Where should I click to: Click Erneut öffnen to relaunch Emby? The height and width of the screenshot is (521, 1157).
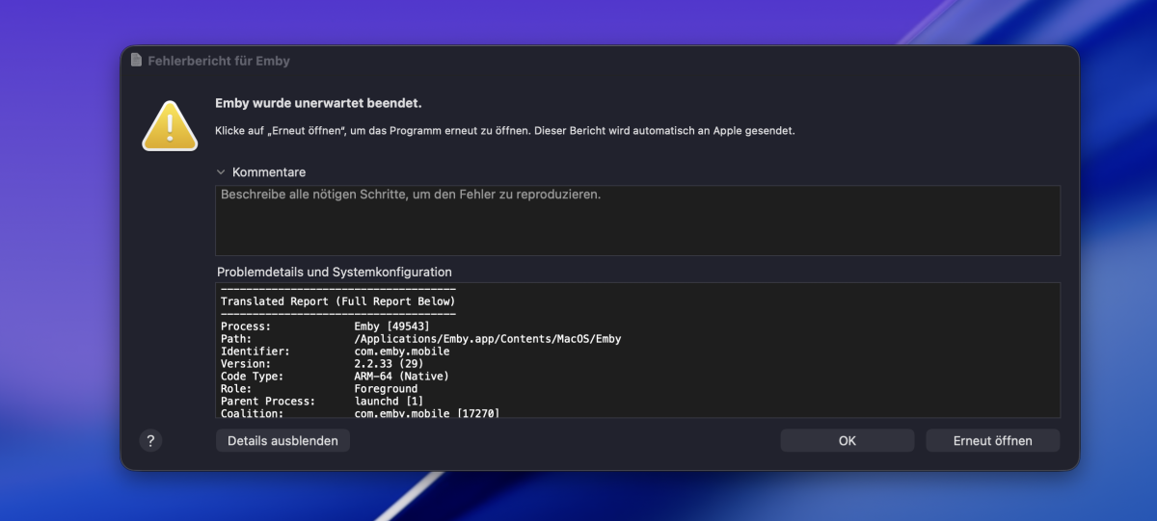992,440
